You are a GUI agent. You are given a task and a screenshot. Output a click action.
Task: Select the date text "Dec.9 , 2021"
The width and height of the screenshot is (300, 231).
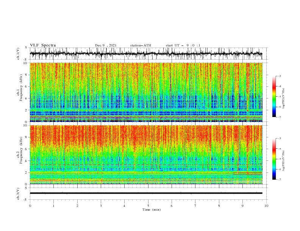point(106,45)
